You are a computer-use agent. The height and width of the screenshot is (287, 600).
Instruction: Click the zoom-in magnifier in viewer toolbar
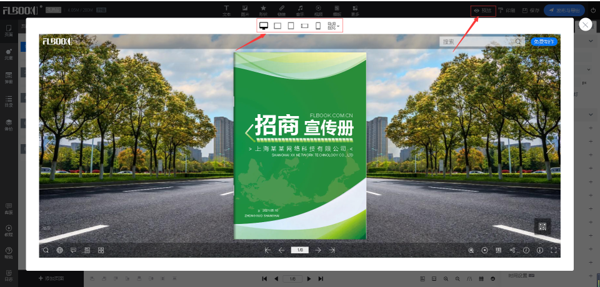tap(471, 250)
